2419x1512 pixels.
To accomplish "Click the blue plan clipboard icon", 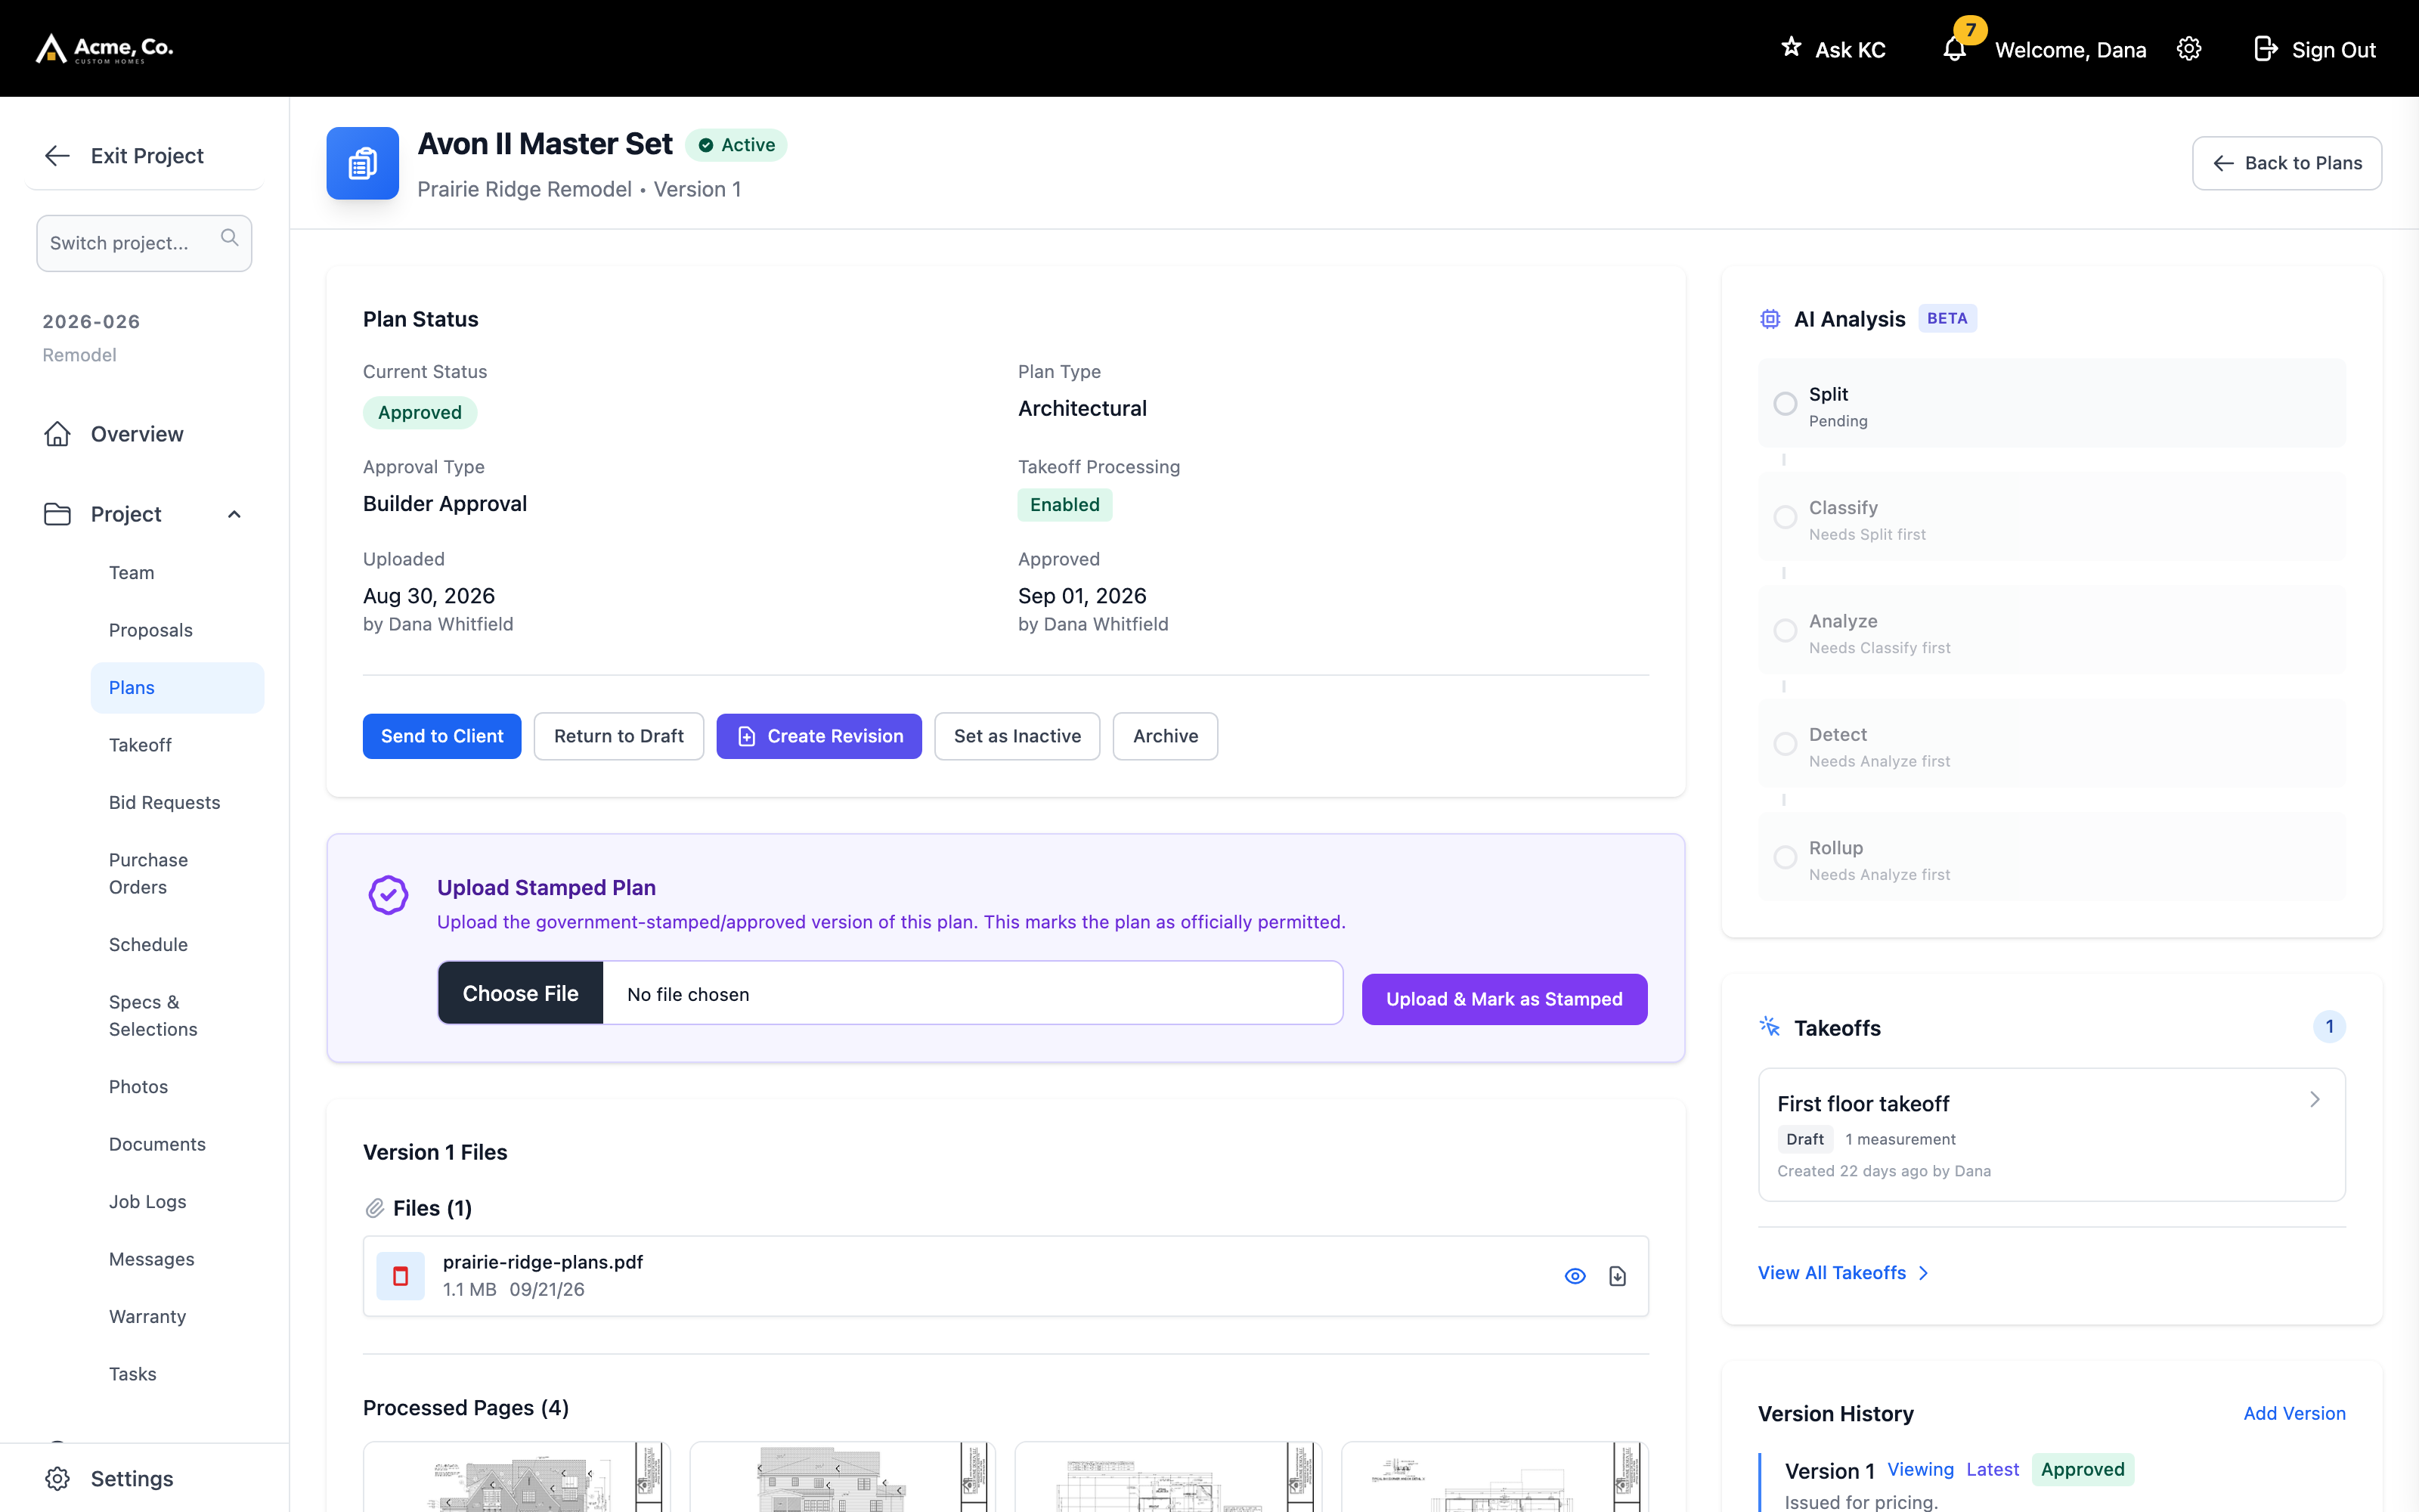I will click(x=363, y=163).
